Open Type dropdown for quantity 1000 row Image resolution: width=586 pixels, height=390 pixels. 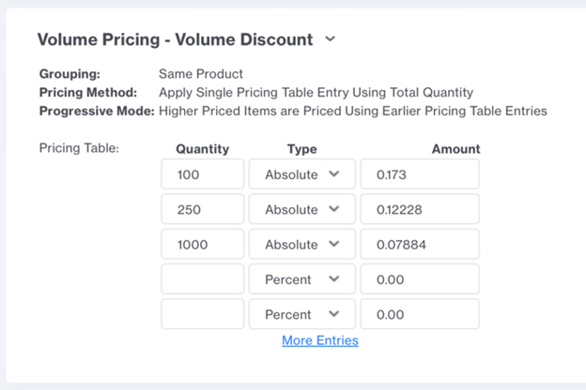(302, 244)
